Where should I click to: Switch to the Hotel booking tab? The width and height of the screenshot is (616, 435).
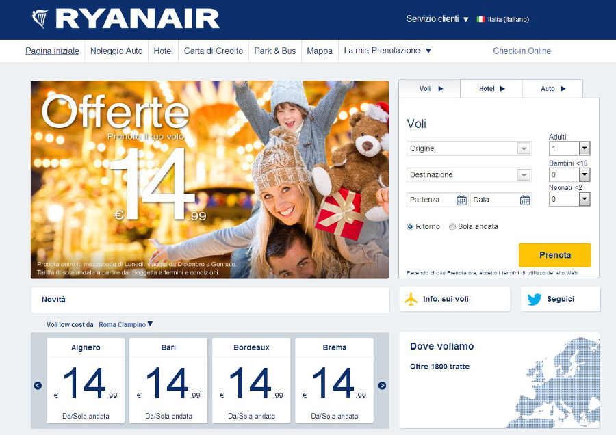coord(491,89)
